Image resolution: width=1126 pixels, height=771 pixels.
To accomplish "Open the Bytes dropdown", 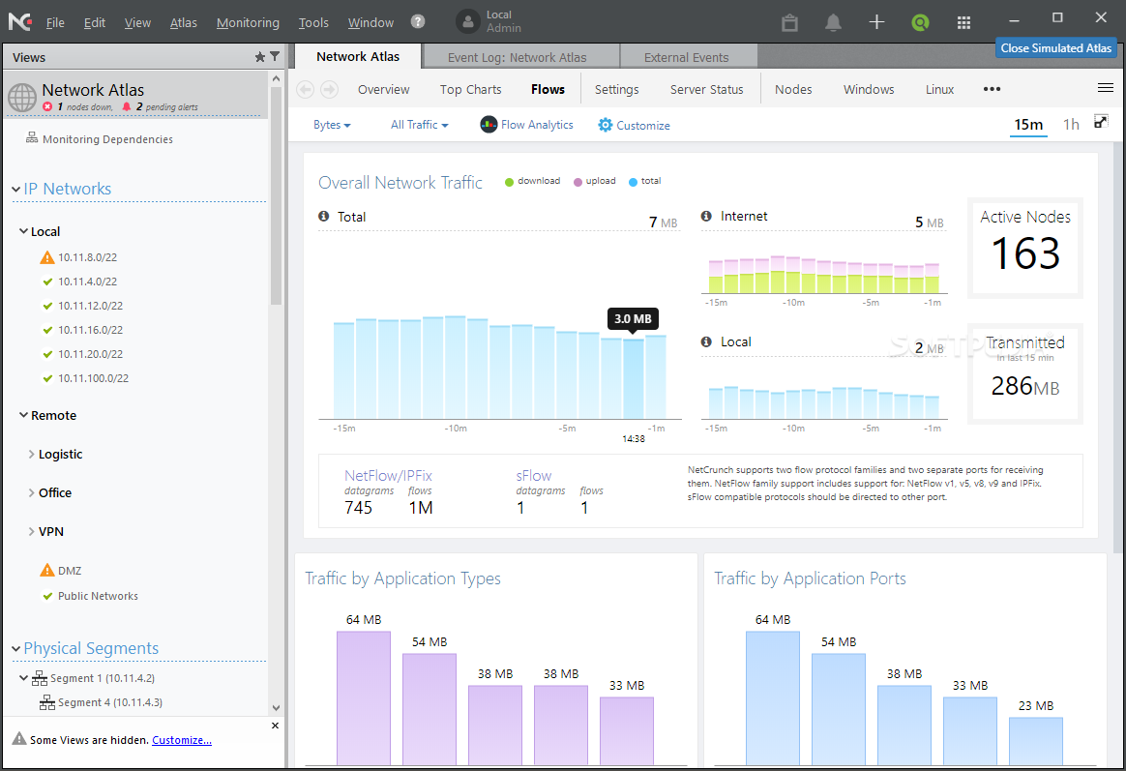I will coord(332,125).
